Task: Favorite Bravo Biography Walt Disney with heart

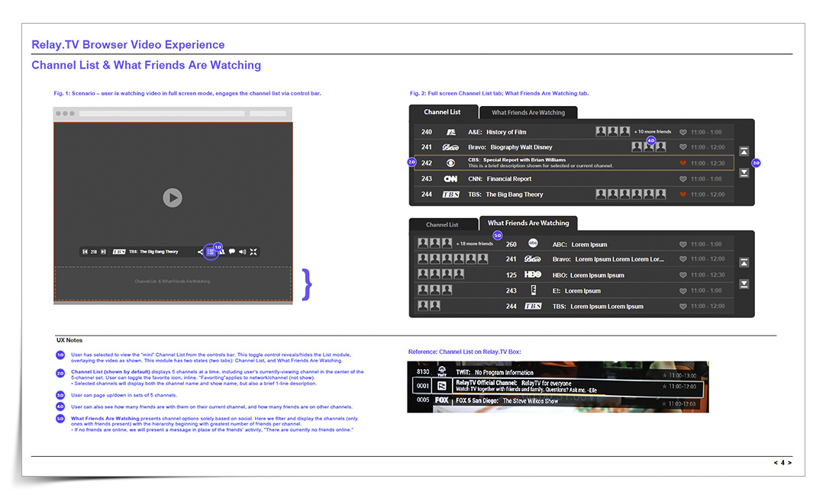Action: (x=683, y=147)
